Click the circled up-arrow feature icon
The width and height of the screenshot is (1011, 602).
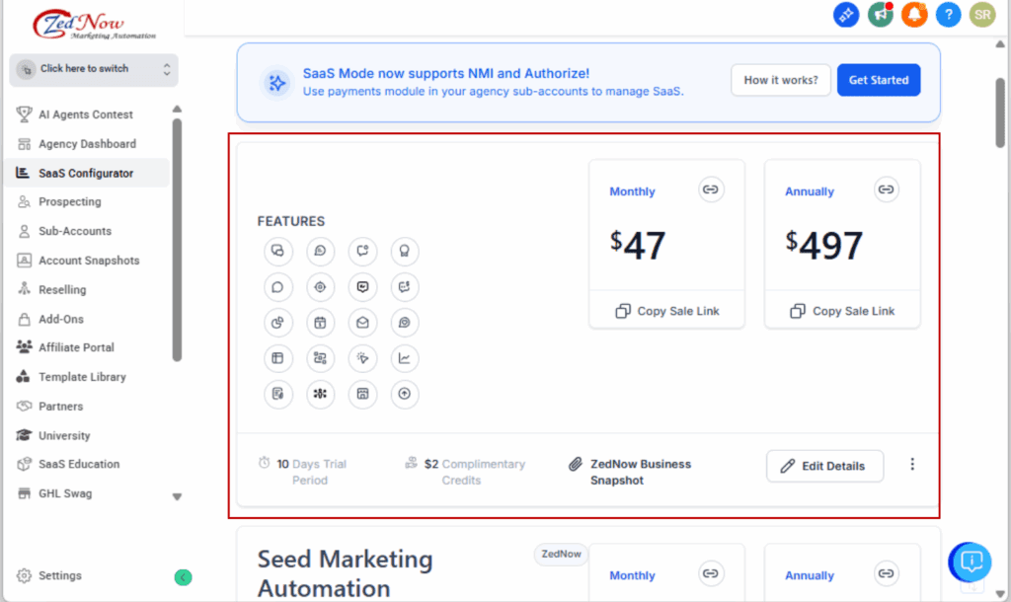(404, 394)
